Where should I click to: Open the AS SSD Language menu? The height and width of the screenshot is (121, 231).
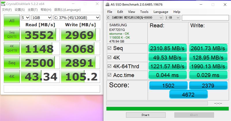click(x=161, y=12)
